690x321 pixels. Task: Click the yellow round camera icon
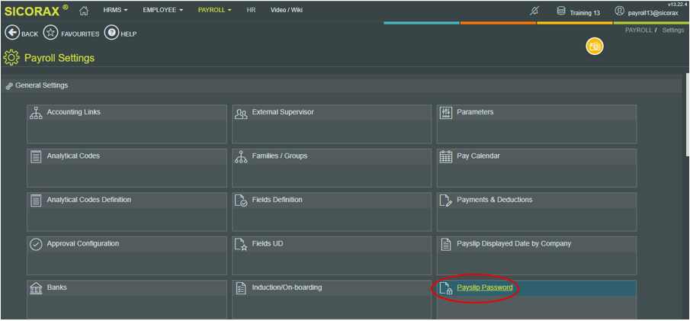click(595, 47)
